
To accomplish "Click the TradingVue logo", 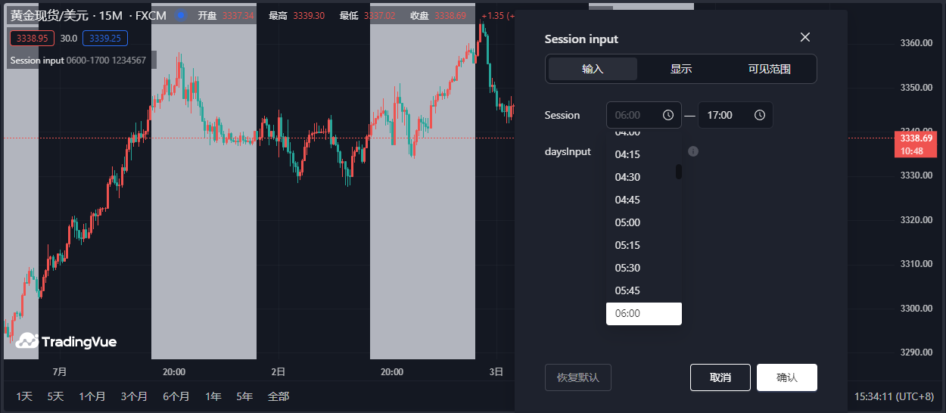I will (67, 341).
